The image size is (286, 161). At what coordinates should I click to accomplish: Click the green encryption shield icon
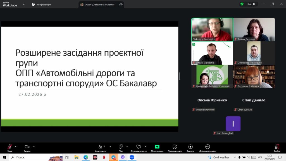pyautogui.click(x=242, y=4)
